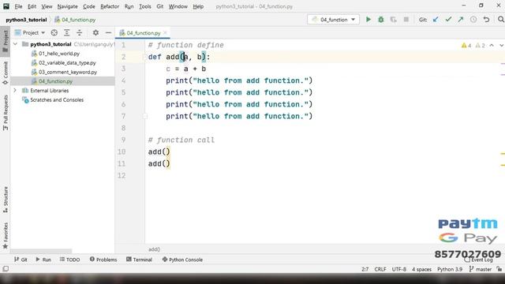Open the Problems tool window
This screenshot has width=505, height=284.
coord(103,260)
